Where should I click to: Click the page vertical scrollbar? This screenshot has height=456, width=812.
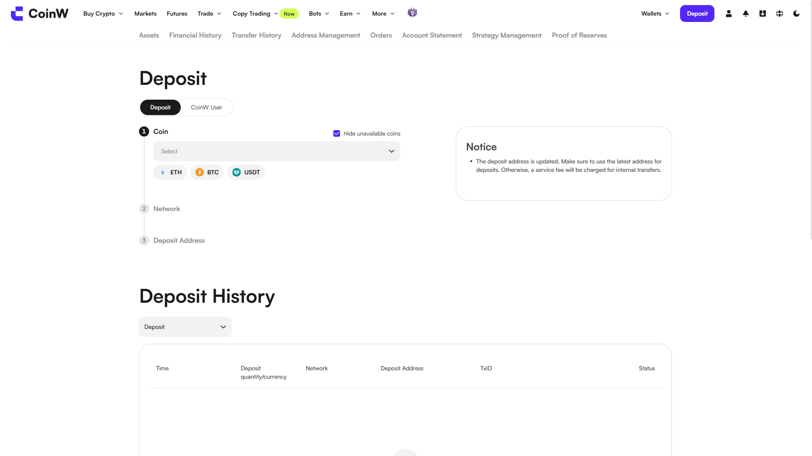pyautogui.click(x=811, y=119)
